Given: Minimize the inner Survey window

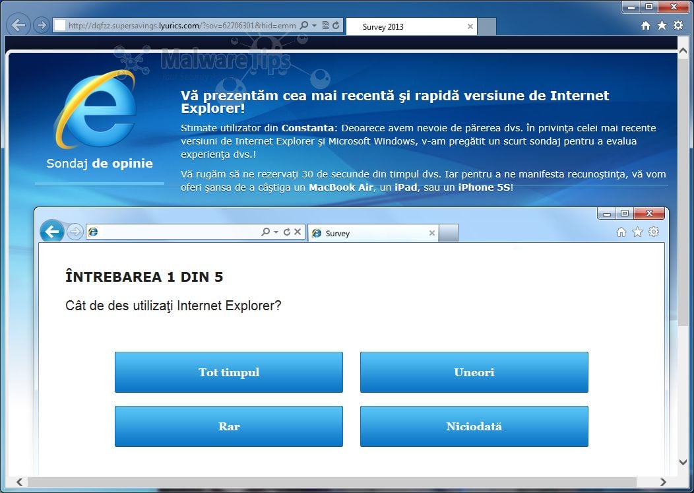Looking at the screenshot, I should pyautogui.click(x=607, y=213).
